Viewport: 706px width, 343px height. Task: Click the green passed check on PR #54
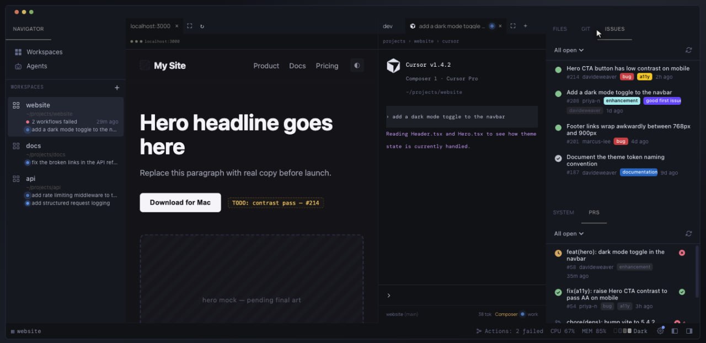[682, 292]
